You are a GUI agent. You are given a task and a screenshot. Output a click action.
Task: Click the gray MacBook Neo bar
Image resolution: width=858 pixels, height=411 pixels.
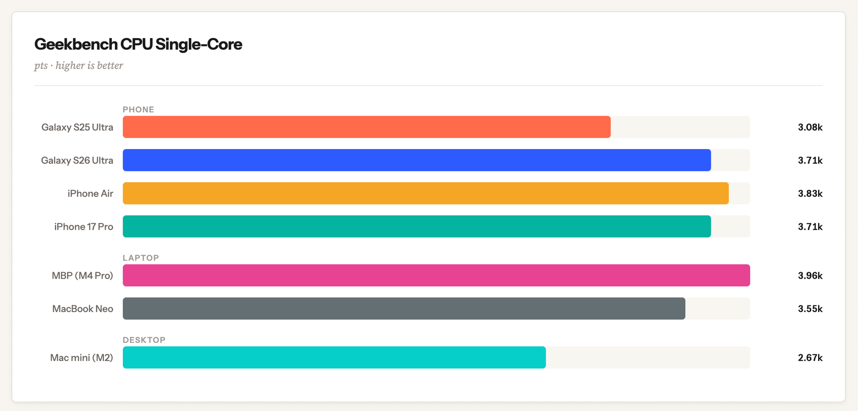404,309
